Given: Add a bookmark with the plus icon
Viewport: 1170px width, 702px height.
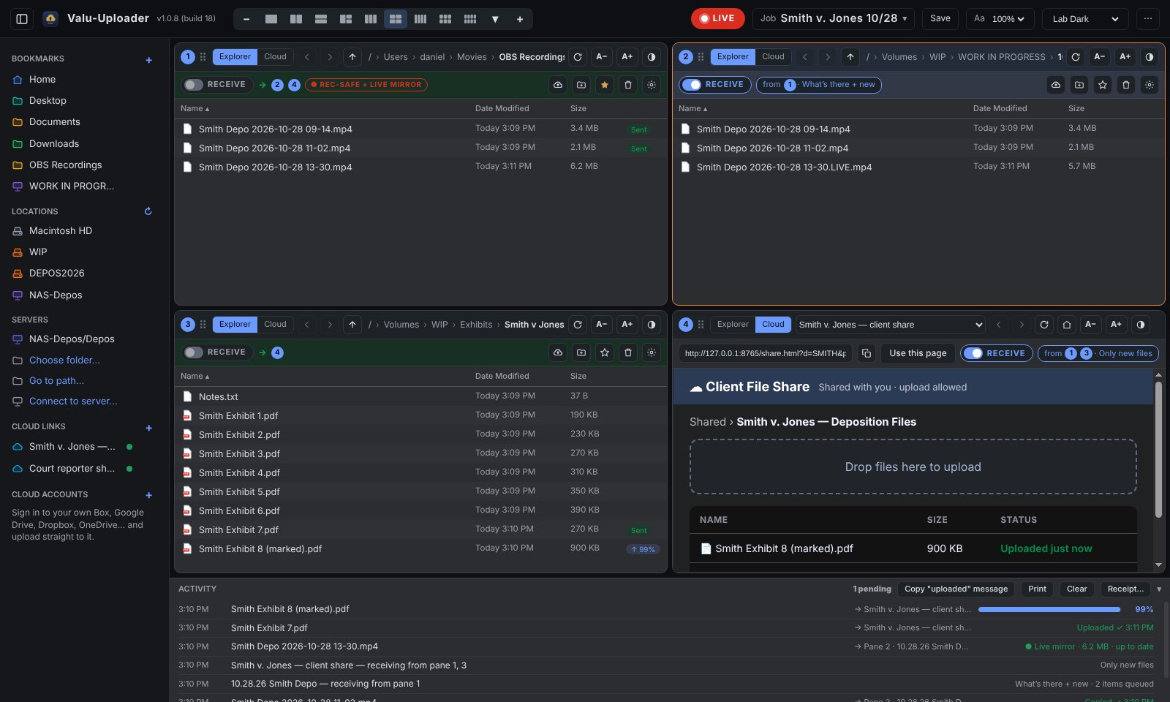Looking at the screenshot, I should point(149,60).
